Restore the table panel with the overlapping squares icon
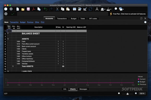The width and height of the screenshot is (151, 100). pos(141,18)
